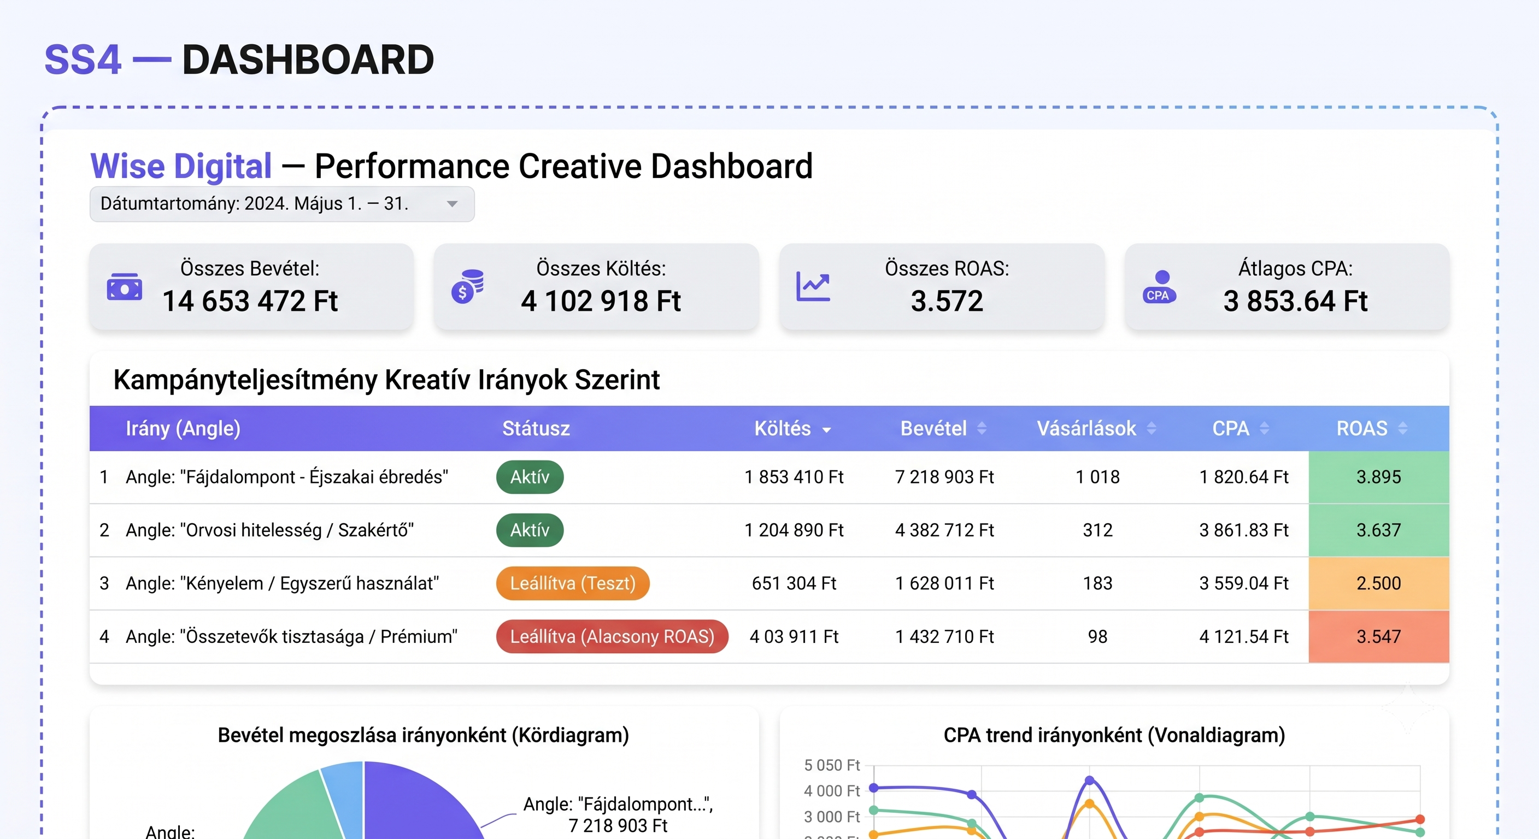Click CPA value 1 820.64 Ft

1244,477
